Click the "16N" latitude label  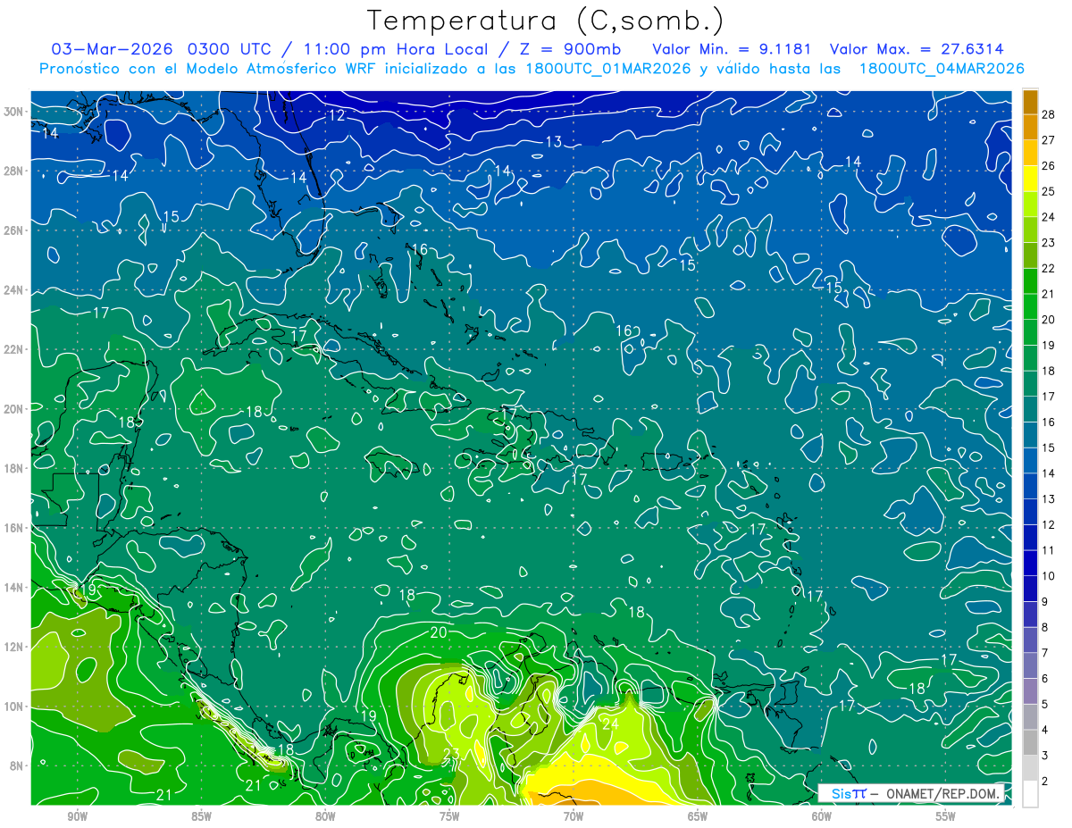click(x=13, y=528)
